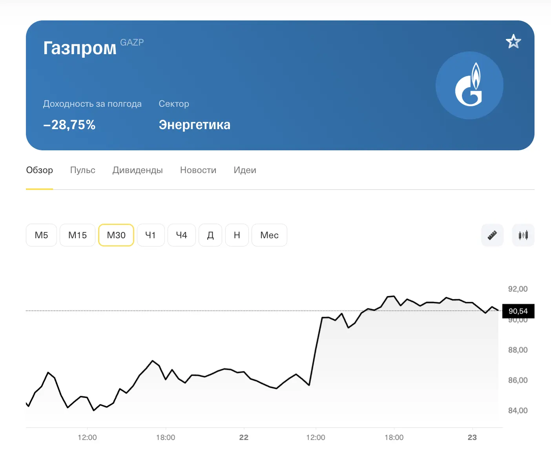Viewport: 551px width, 460px height.
Task: Choose the Ч4 four-hour interval
Action: [182, 235]
